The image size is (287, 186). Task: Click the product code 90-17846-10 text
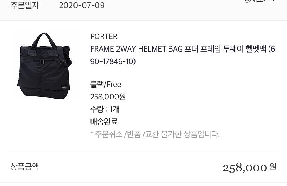click(x=113, y=61)
